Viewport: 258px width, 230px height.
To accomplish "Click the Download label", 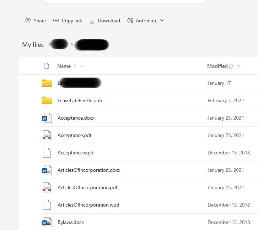I will tap(109, 21).
